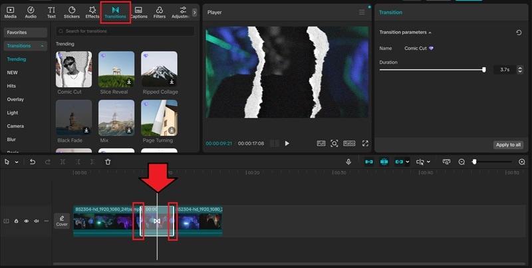Download the Mix transition
This screenshot has height=268, width=532.
129,130
